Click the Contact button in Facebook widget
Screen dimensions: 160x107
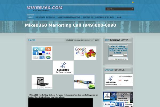click(129, 104)
